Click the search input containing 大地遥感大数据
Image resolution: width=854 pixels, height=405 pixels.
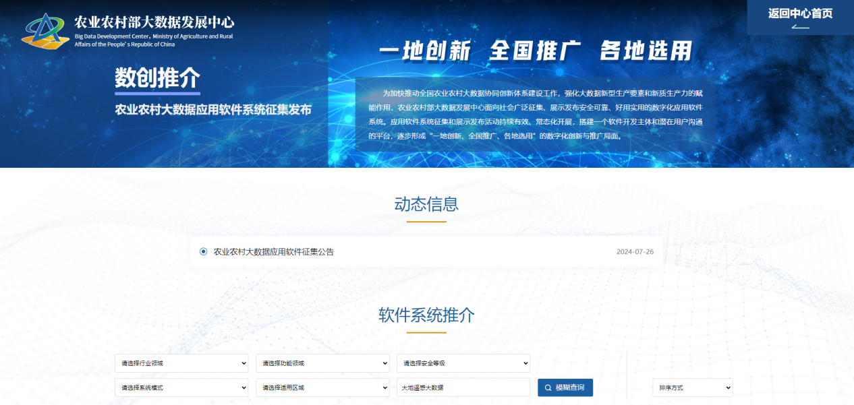463,387
